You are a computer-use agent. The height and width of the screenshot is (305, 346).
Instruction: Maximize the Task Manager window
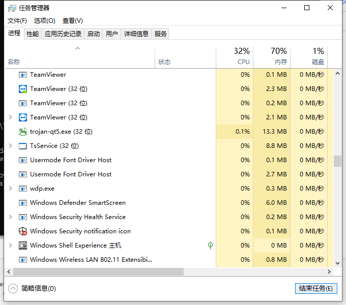(x=307, y=8)
